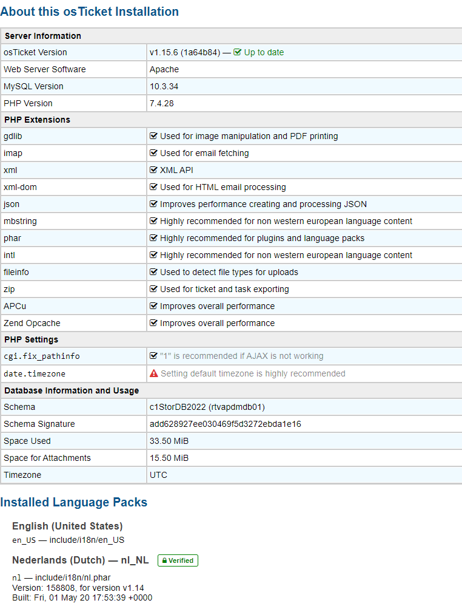Click the Web Server Software label
462x606 pixels.
click(45, 69)
